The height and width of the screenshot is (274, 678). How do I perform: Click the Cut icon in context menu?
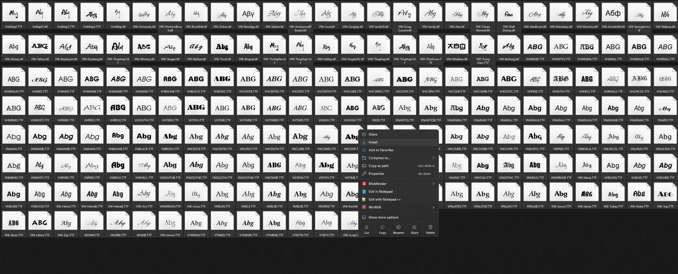367,229
